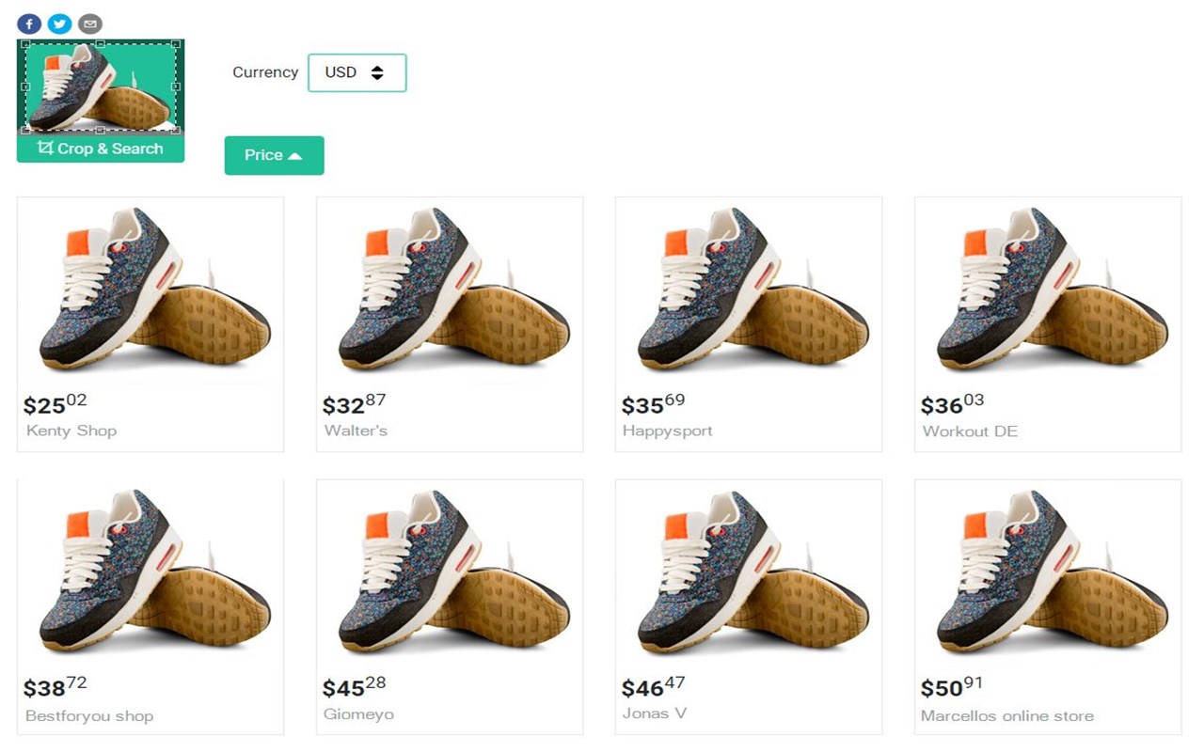Share via the email envelope icon
Screen dimensions: 1204x752
[x=89, y=23]
